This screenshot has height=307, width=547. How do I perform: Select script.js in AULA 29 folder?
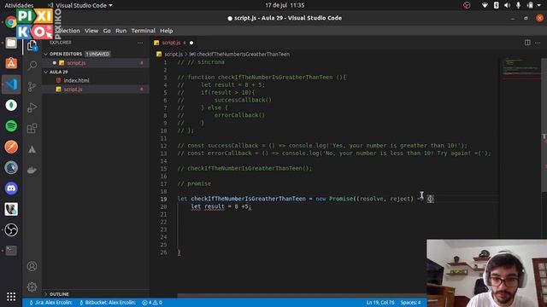(x=73, y=90)
